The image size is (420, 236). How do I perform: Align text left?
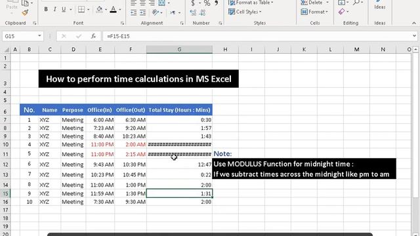(133, 3)
